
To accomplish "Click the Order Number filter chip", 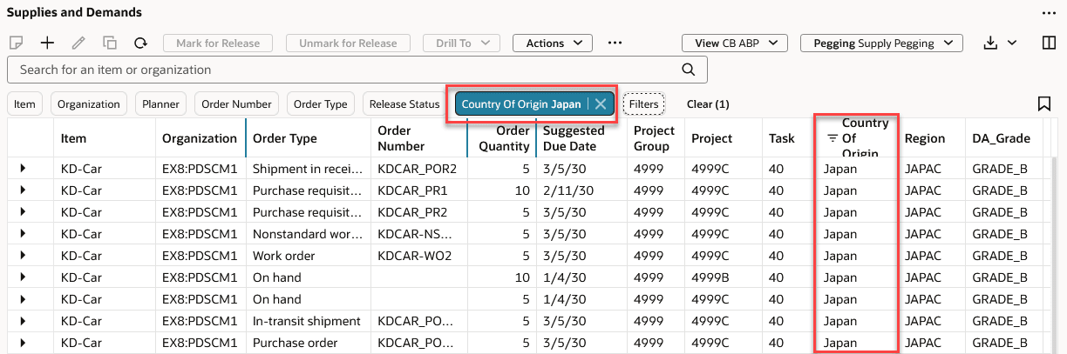I will [236, 104].
